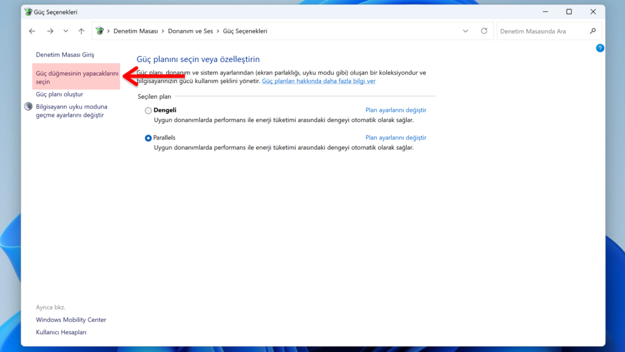625x352 pixels.
Task: Click the description text under Parallels plan
Action: [x=284, y=148]
